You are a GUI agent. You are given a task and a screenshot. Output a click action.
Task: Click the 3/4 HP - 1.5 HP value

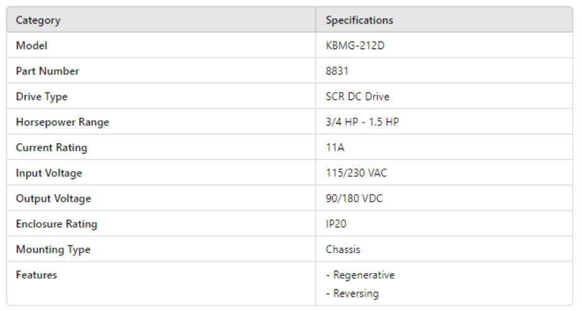coord(362,122)
